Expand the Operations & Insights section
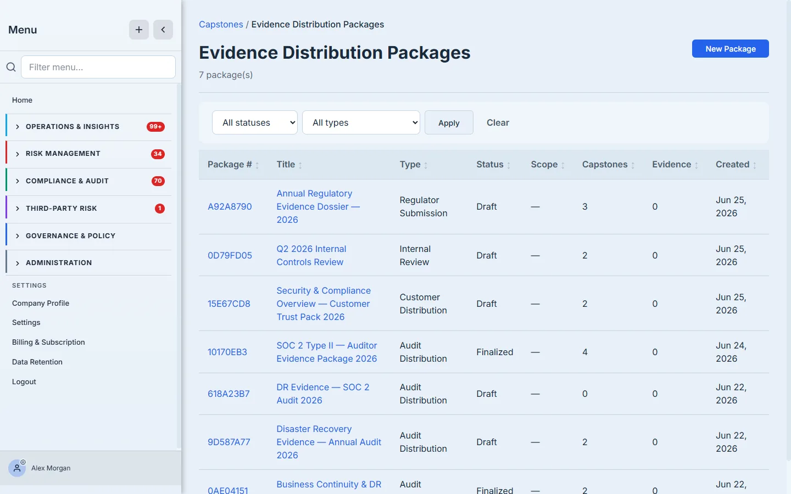This screenshot has width=791, height=494. point(88,127)
